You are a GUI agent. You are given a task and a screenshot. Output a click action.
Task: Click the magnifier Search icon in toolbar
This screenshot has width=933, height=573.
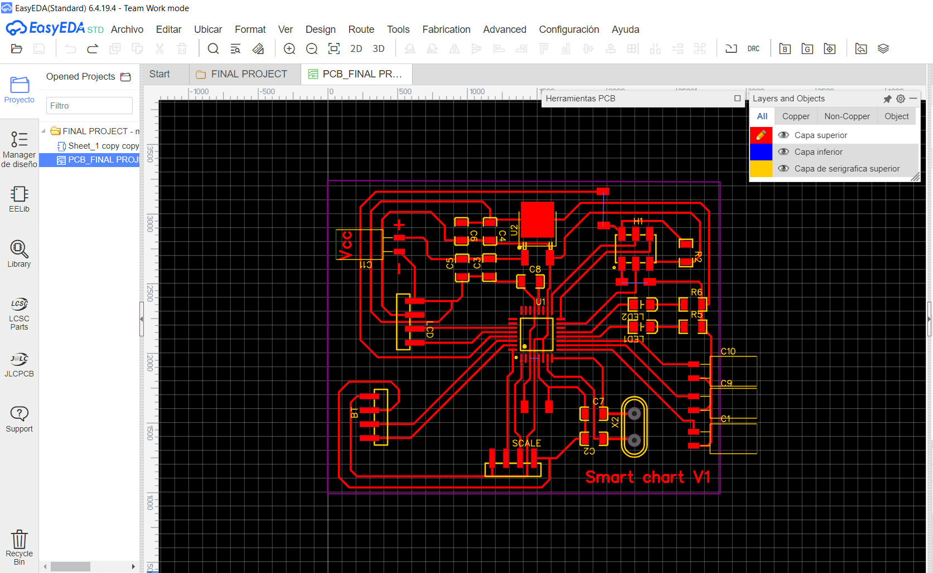[213, 49]
